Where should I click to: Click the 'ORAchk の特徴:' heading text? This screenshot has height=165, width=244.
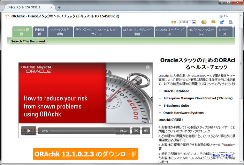coord(170,120)
